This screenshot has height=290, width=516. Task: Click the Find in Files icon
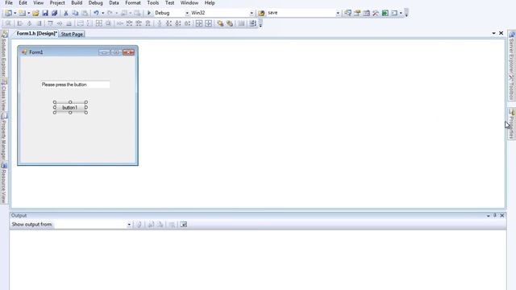(x=261, y=13)
